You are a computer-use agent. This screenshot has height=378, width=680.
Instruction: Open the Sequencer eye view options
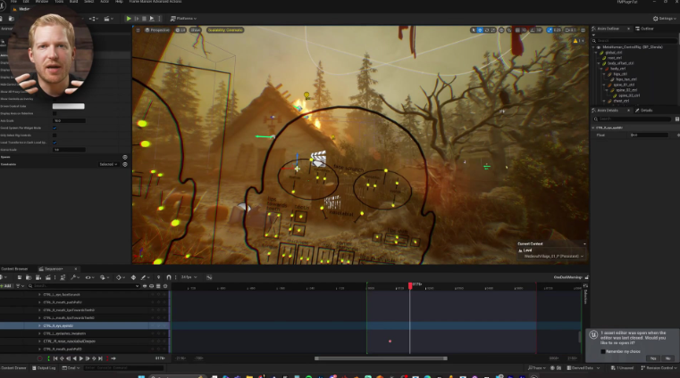point(88,277)
